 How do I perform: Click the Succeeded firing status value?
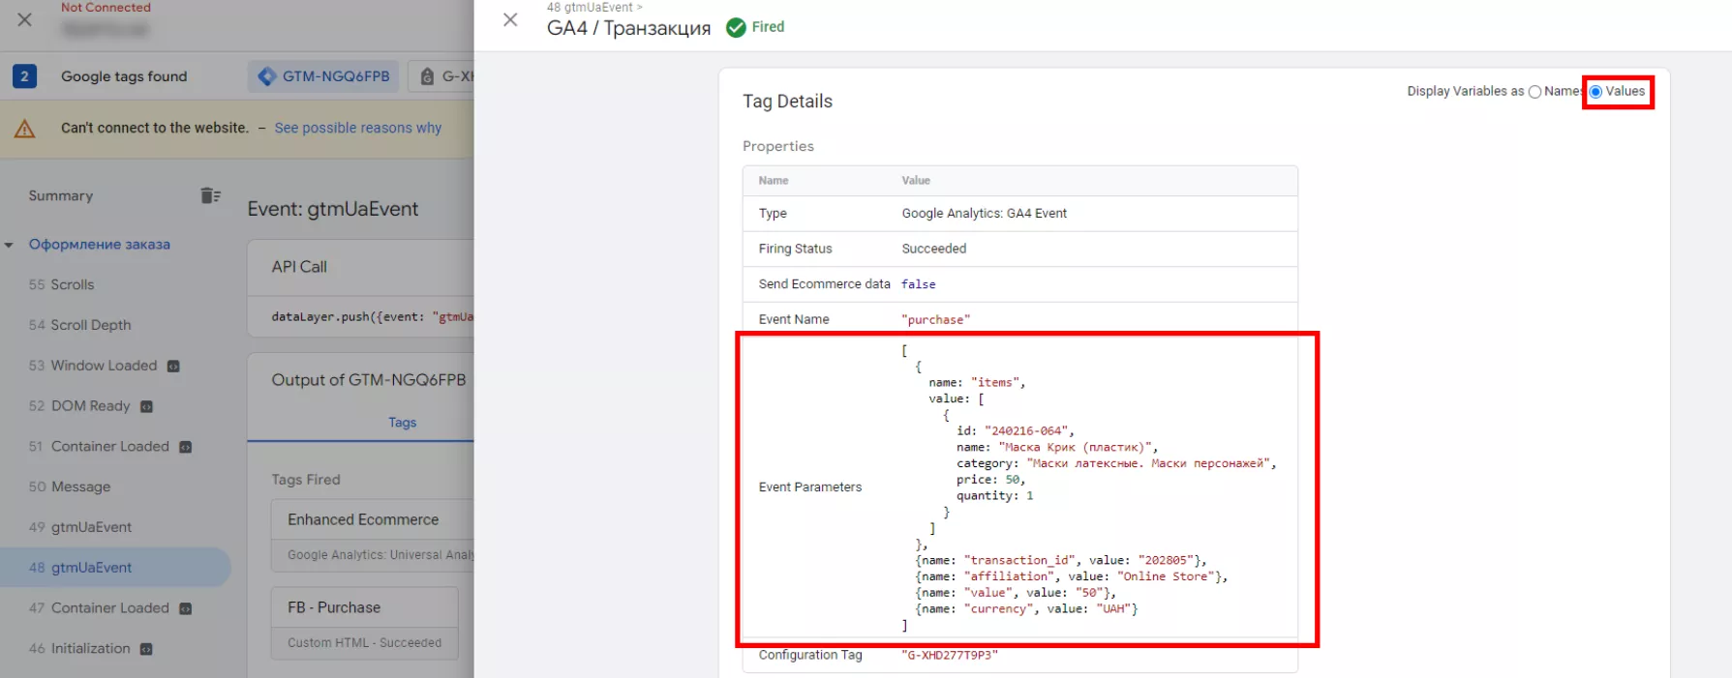click(x=934, y=249)
